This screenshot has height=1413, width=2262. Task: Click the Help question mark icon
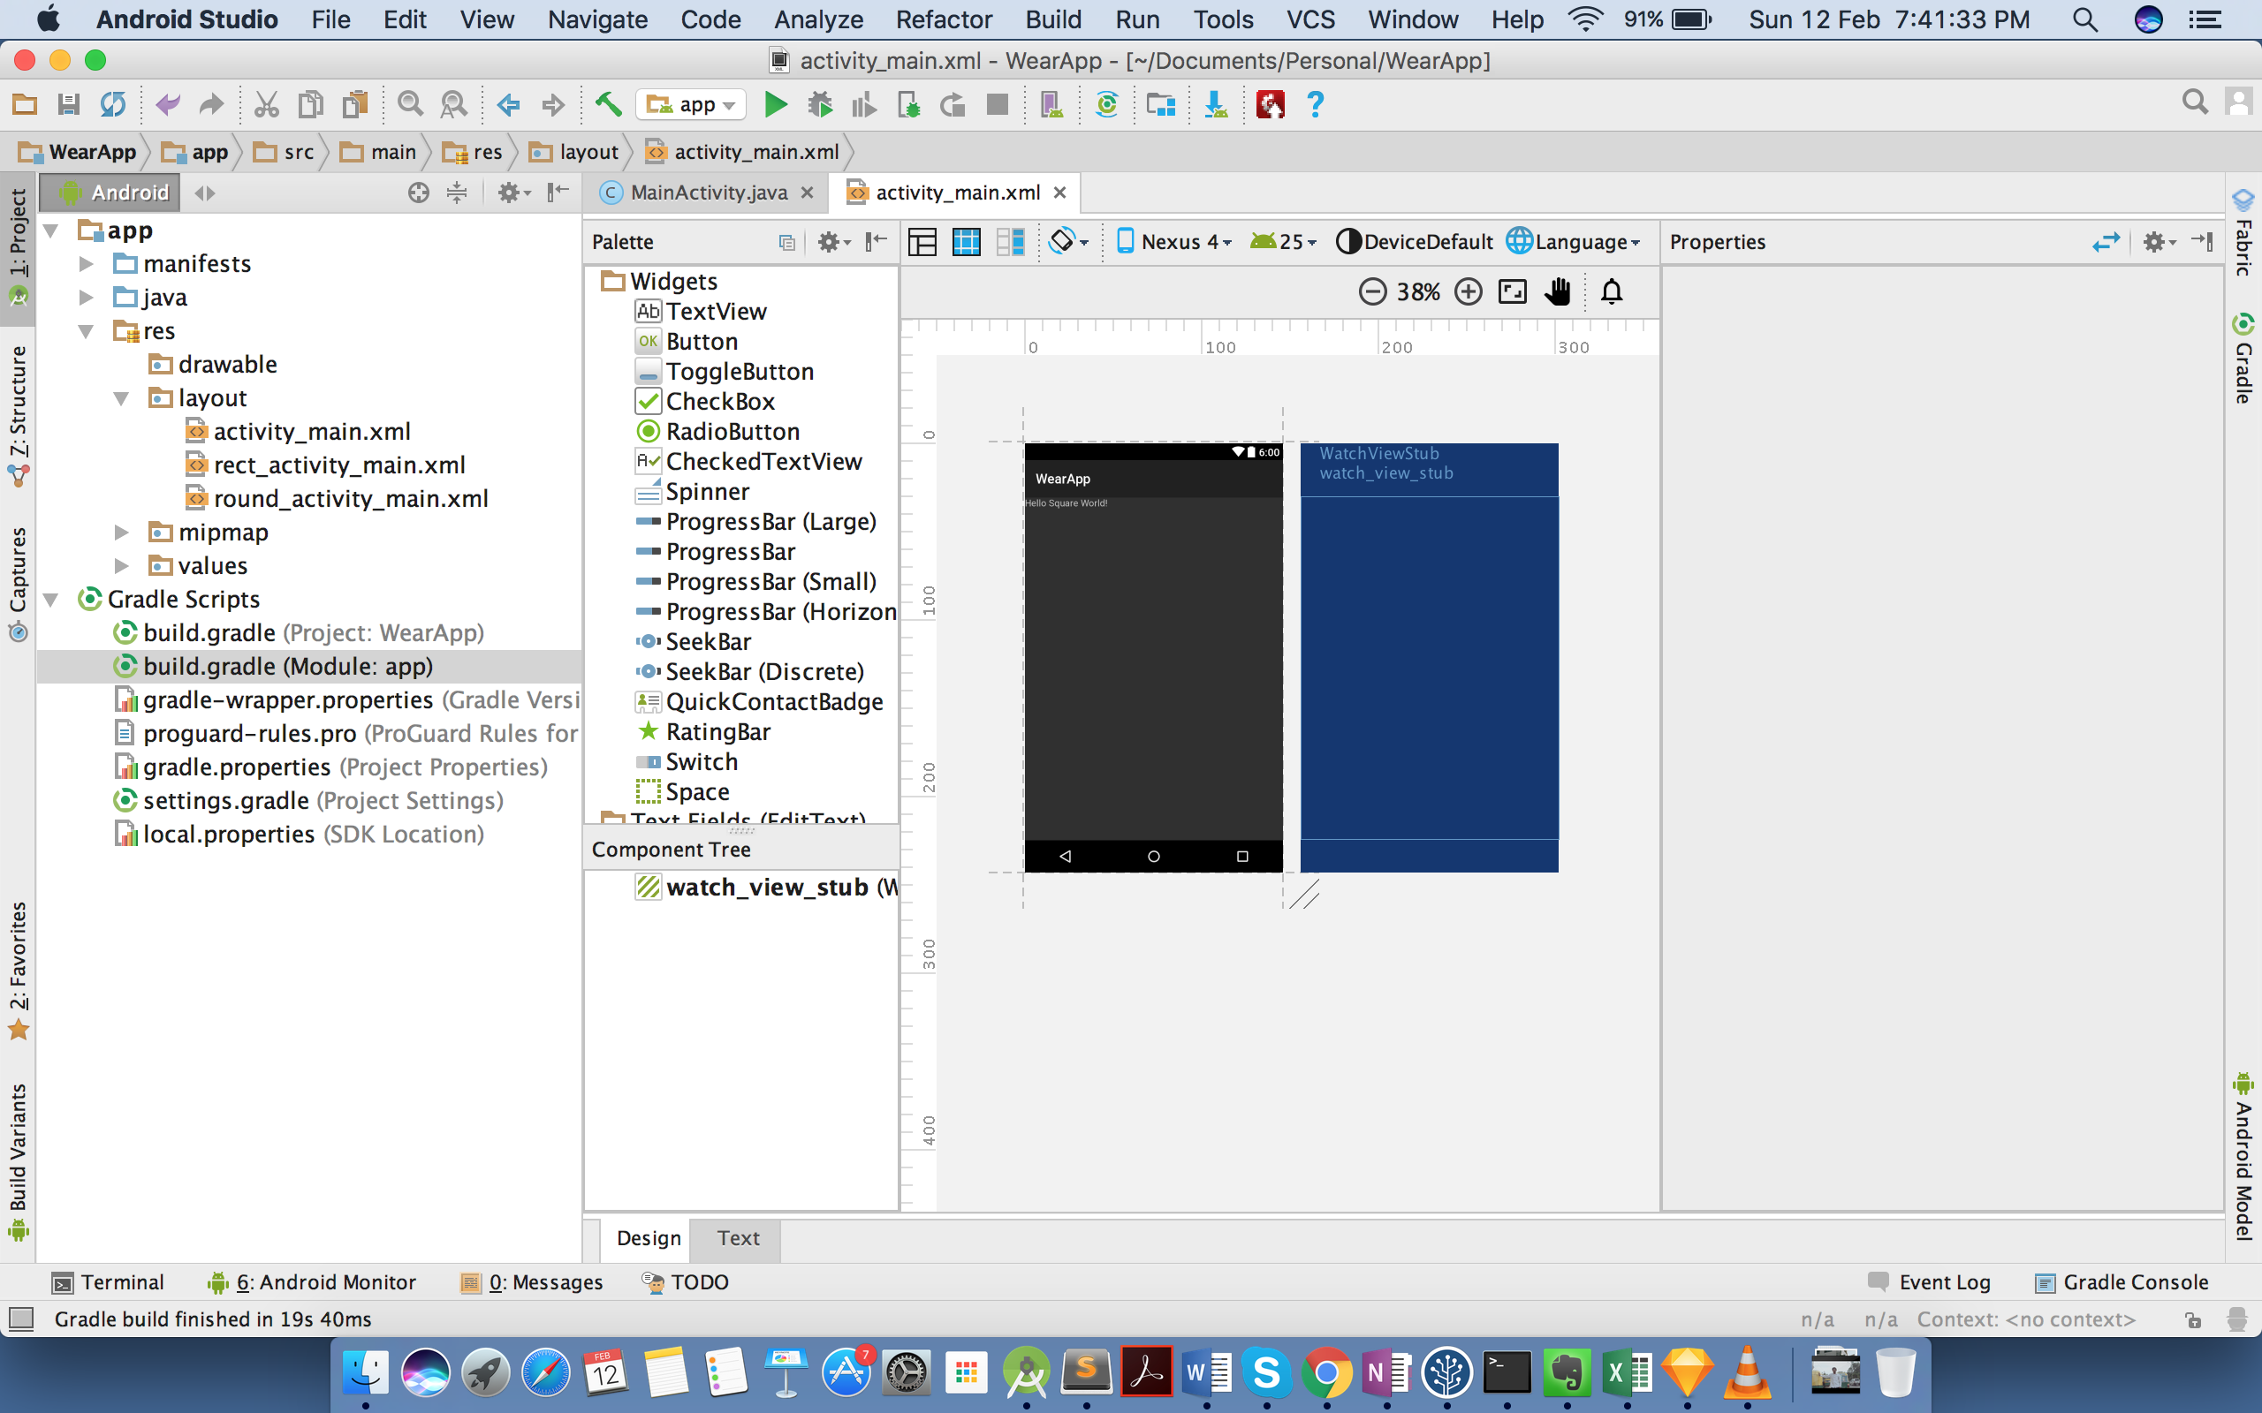1315,105
